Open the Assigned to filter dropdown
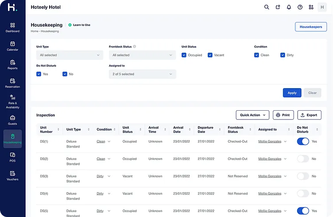 click(x=142, y=74)
